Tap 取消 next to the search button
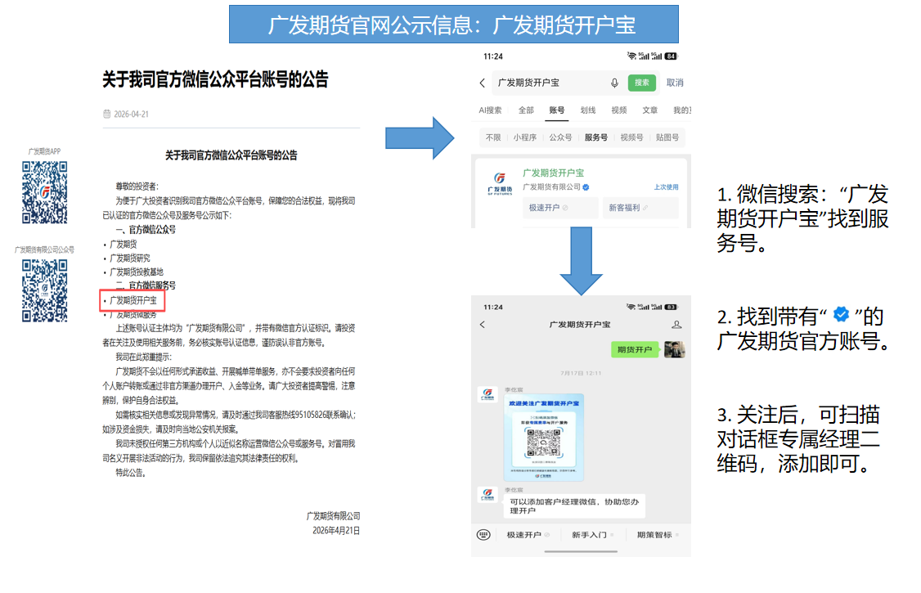This screenshot has width=921, height=593. 675,83
